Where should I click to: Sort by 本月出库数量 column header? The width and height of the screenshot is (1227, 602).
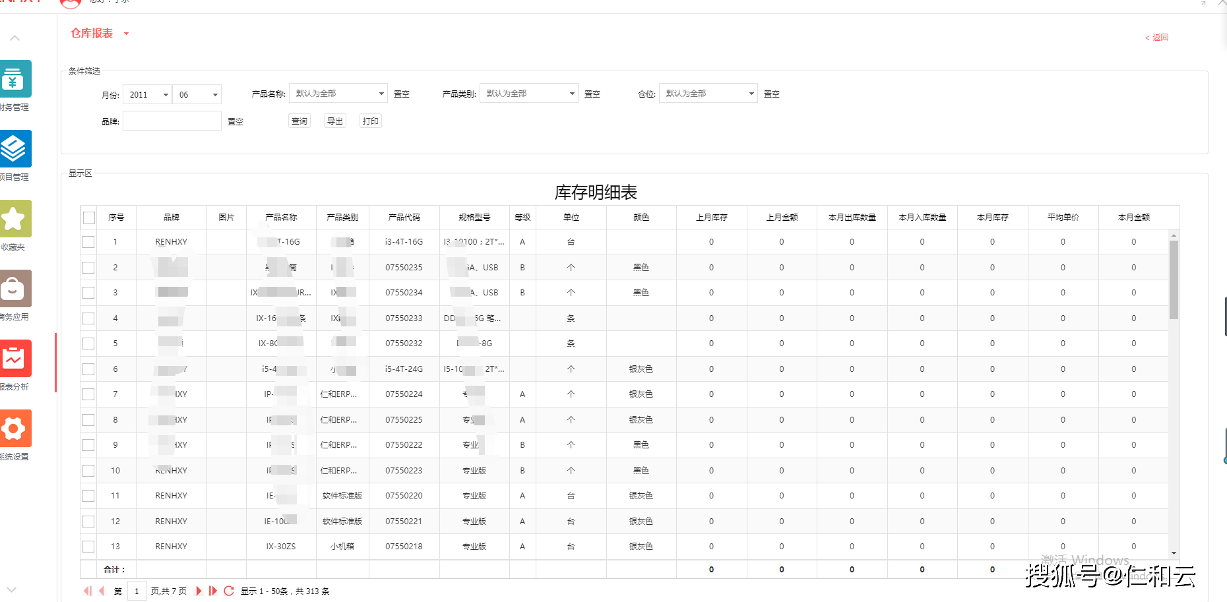click(x=852, y=218)
